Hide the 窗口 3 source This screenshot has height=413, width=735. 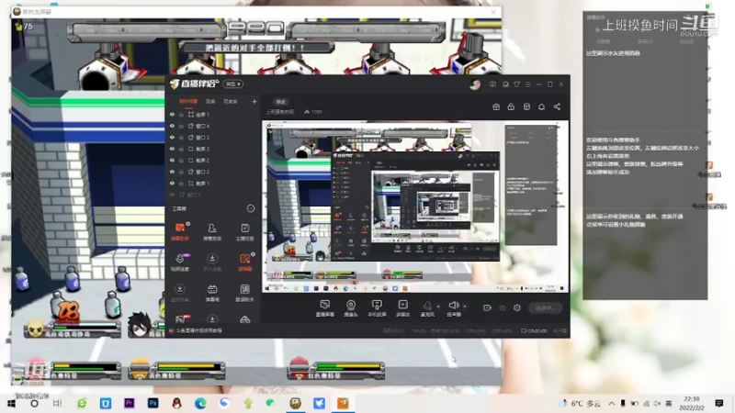click(x=172, y=137)
